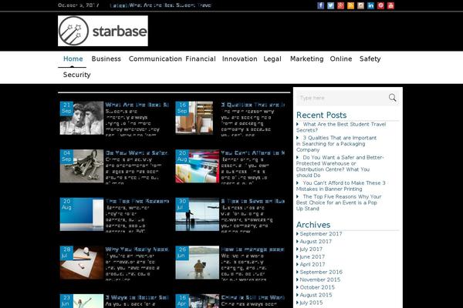Open post title 'The Top Five Reasons'
Viewport: 463px width, 308px height.
[137, 201]
